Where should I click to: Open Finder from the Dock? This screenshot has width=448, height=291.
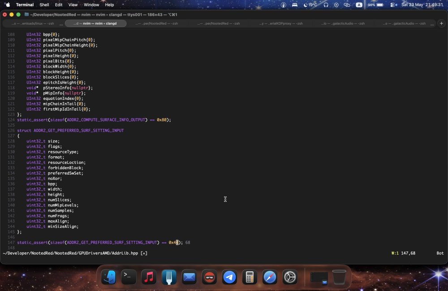pyautogui.click(x=109, y=277)
